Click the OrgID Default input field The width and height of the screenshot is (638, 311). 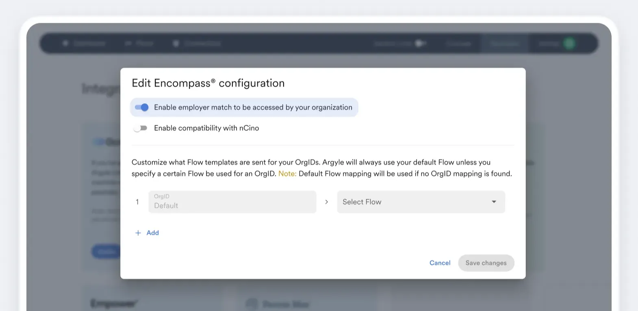pyautogui.click(x=232, y=202)
